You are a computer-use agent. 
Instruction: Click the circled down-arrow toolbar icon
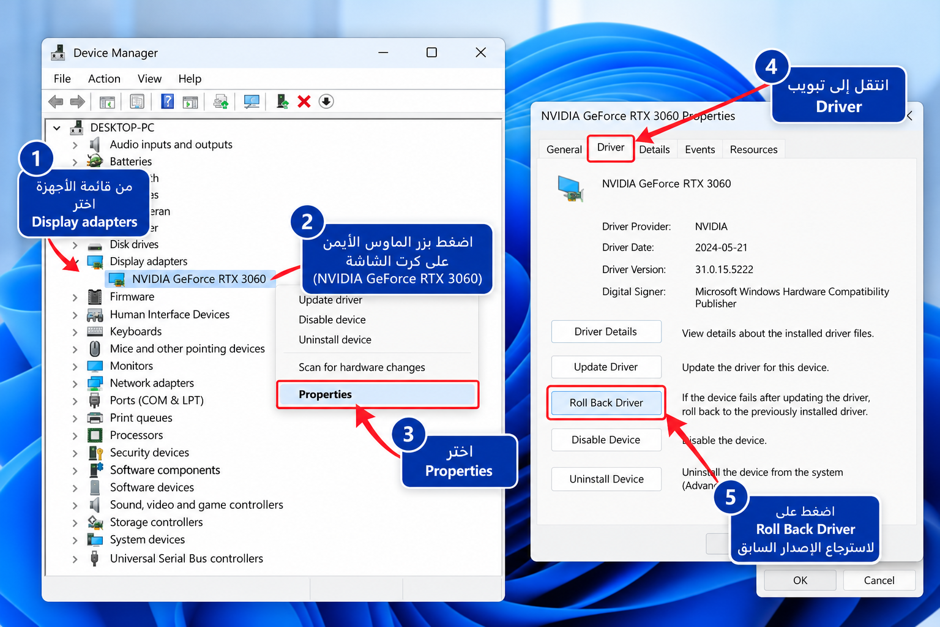pos(326,102)
